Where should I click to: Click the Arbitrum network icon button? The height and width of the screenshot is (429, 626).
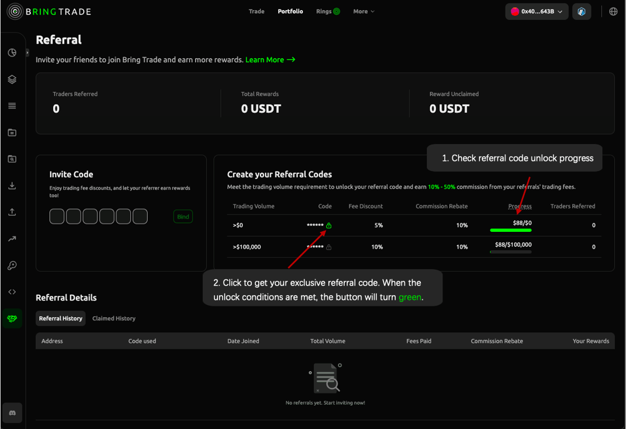click(581, 12)
